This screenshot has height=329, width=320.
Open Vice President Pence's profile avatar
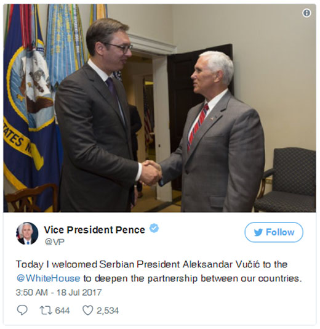[27, 234]
